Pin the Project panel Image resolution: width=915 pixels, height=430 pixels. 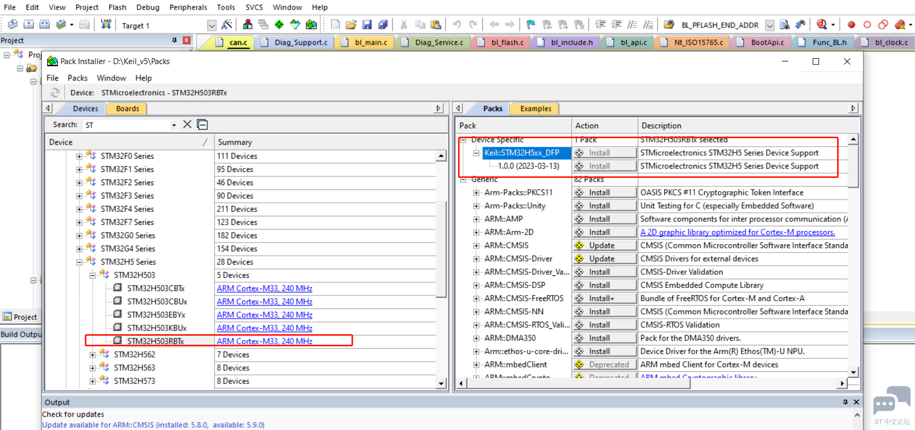click(x=174, y=40)
